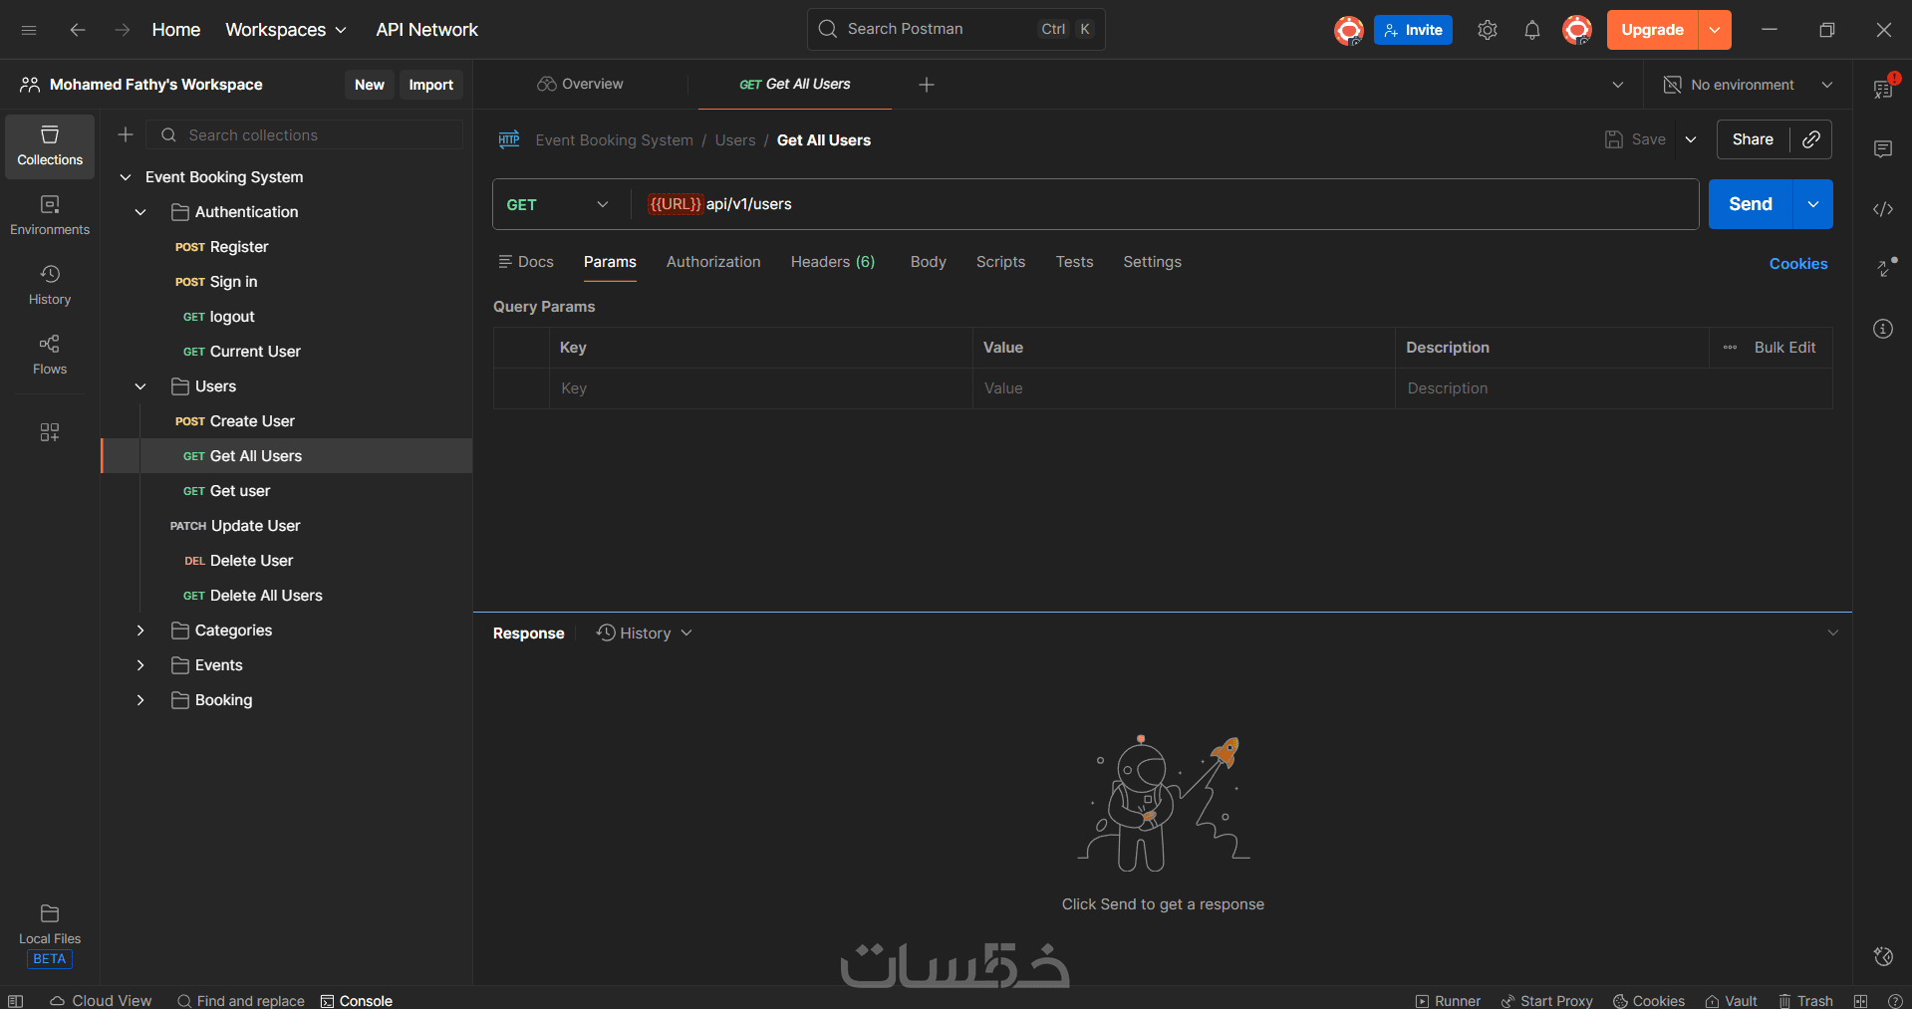The image size is (1912, 1009).
Task: Copy request link icon next to Share
Action: [1811, 139]
